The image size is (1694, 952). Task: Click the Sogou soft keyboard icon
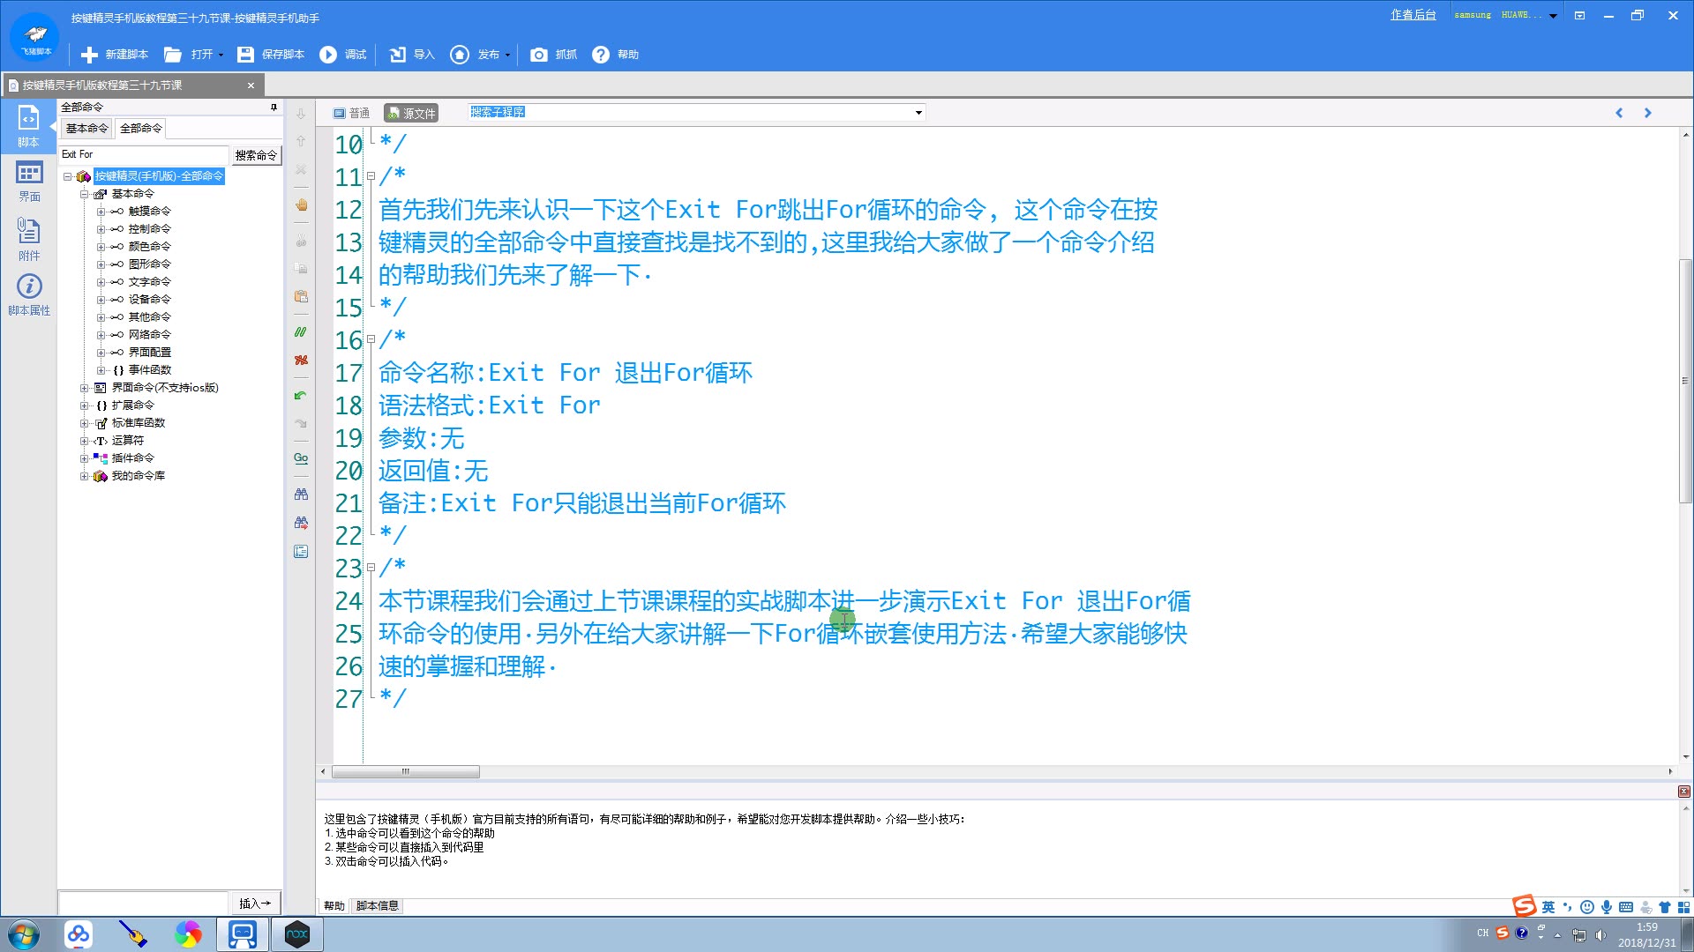[x=1626, y=907]
